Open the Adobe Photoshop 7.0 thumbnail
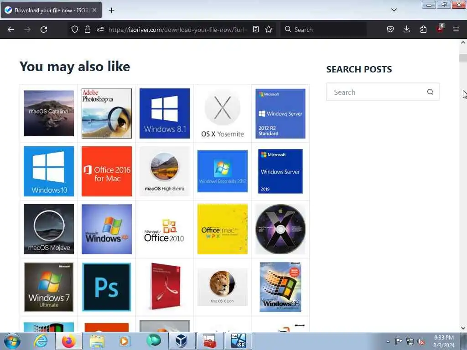Image resolution: width=467 pixels, height=350 pixels. click(x=107, y=113)
